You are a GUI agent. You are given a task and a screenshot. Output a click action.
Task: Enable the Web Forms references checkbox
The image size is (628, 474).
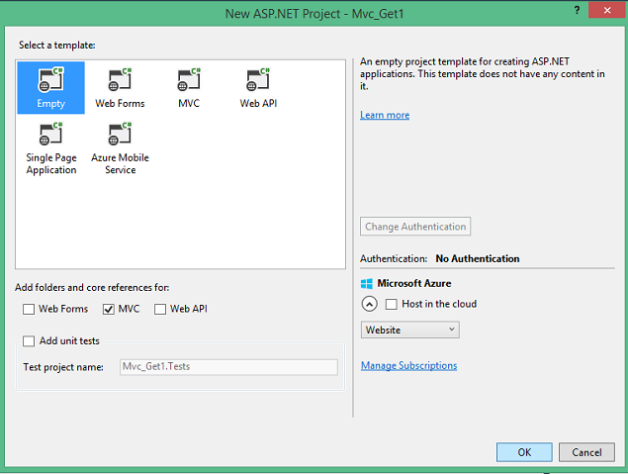coord(29,309)
